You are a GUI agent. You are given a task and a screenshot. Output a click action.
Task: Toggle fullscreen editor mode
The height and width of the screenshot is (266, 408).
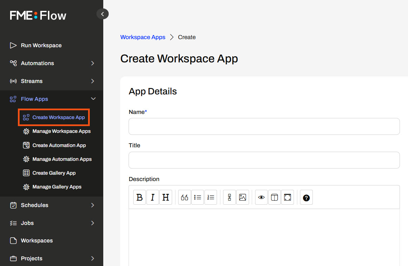pos(288,198)
